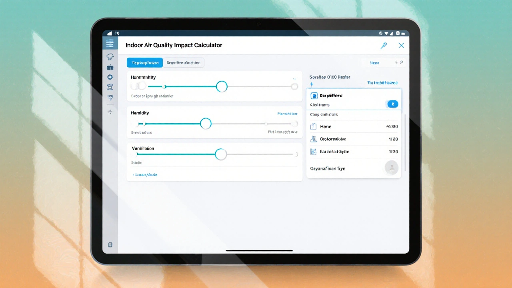Open the two-dot options on the Hummnhity card
The image size is (512, 288).
point(294,79)
